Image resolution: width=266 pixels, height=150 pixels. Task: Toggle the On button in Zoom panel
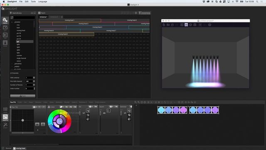point(116,107)
